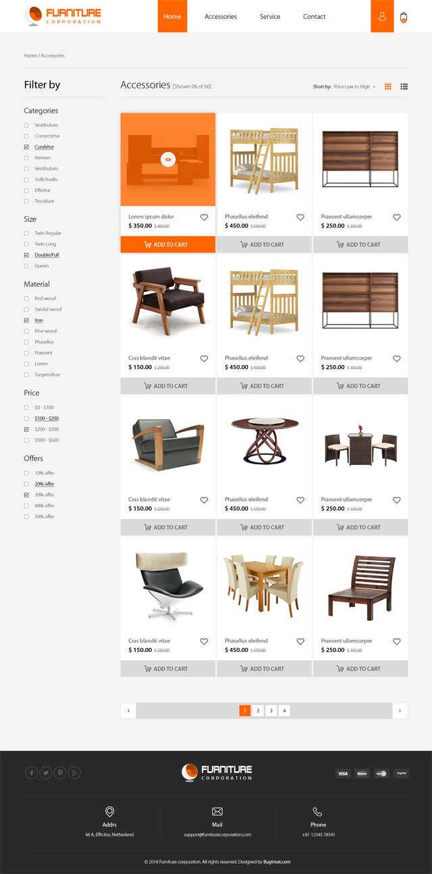Favorite the Lorem ipsum dolor product heart

[x=204, y=217]
